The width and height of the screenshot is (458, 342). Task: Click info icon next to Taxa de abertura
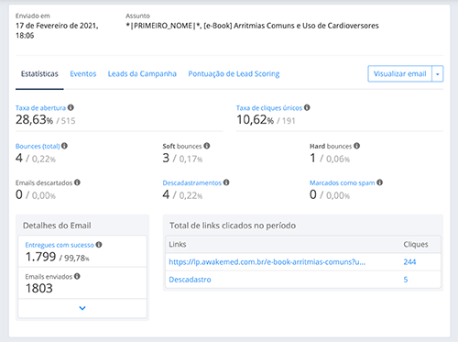pyautogui.click(x=71, y=107)
